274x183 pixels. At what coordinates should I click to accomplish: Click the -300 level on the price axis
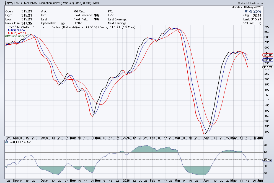coord(267,132)
